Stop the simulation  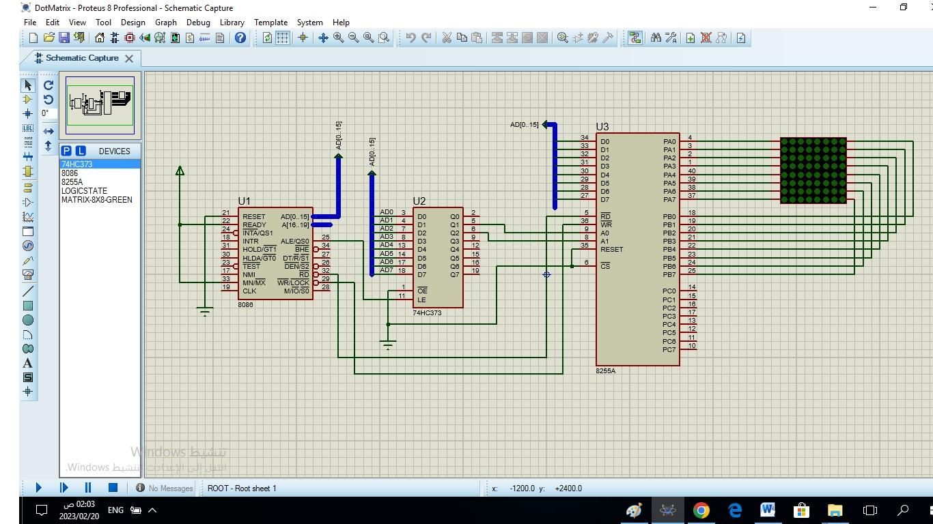tap(113, 488)
